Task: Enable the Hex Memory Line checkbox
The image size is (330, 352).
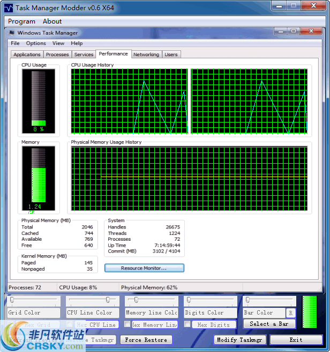Action: 127,324
